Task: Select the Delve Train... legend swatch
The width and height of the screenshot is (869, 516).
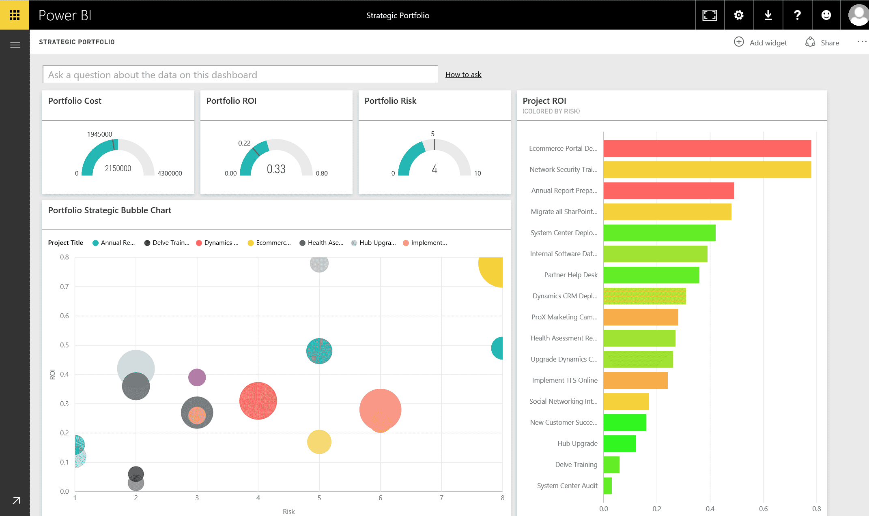Action: pos(147,243)
